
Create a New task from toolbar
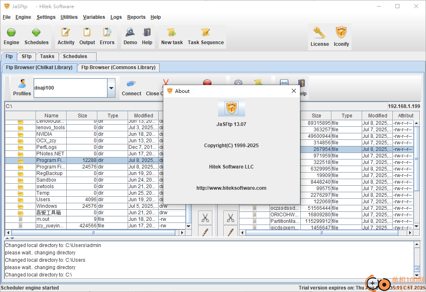(x=172, y=33)
